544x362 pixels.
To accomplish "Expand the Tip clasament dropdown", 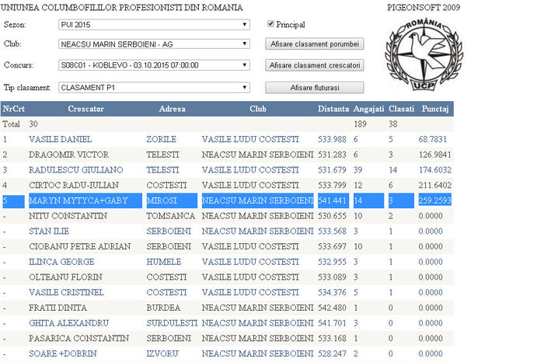I will (154, 87).
